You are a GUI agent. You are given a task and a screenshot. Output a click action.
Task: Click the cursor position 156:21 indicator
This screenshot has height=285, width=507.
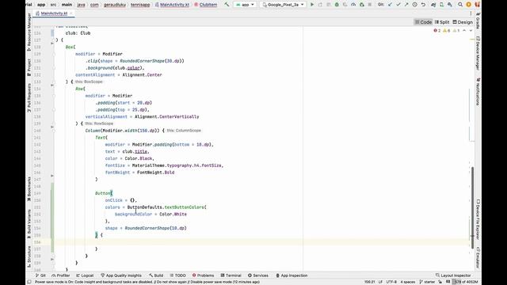[x=370, y=282]
